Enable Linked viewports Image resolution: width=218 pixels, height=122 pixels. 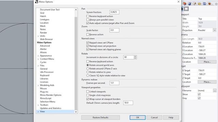click(x=88, y=91)
